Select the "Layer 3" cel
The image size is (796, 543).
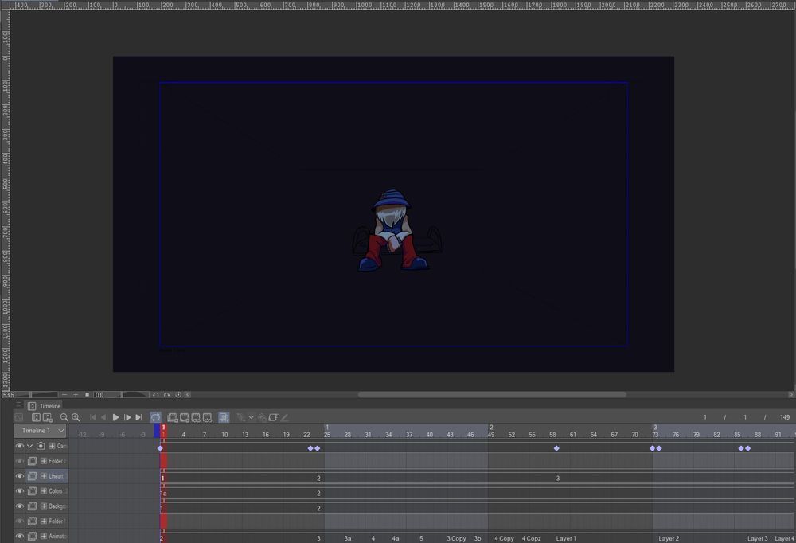point(758,538)
